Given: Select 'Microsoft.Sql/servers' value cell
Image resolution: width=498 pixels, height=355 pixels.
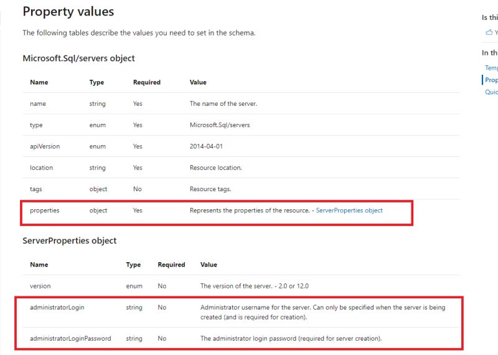Looking at the screenshot, I should [x=220, y=125].
